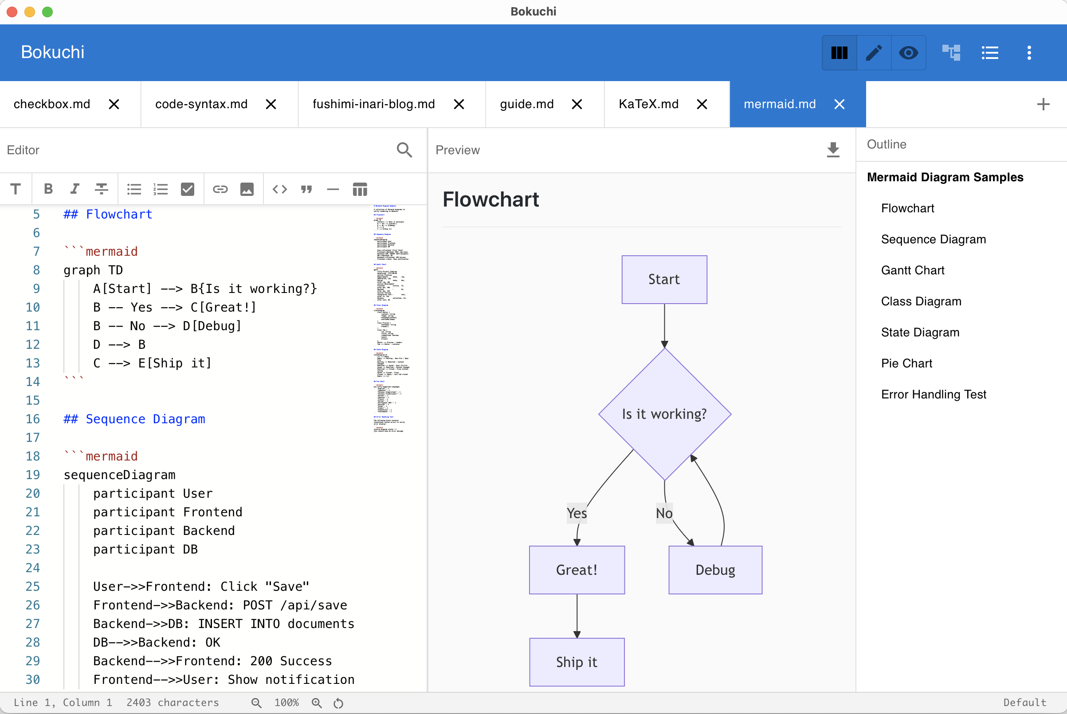Screen dimensions: 1067x714
Task: Insert a code block
Action: click(x=279, y=189)
